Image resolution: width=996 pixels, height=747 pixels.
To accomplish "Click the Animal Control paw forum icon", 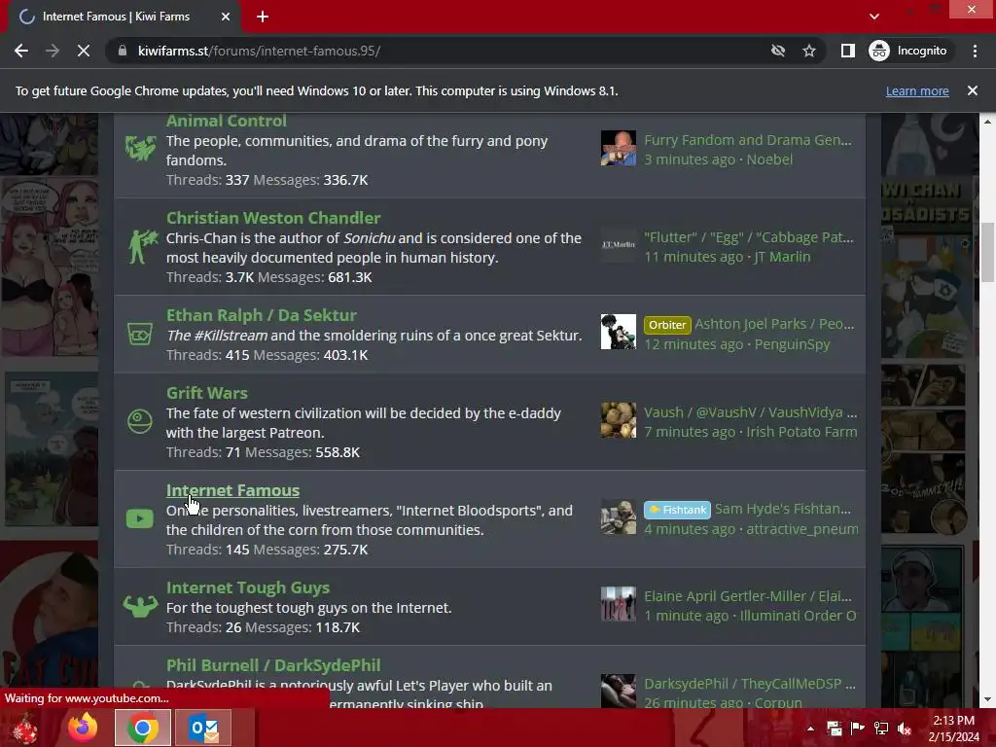I will point(140,149).
